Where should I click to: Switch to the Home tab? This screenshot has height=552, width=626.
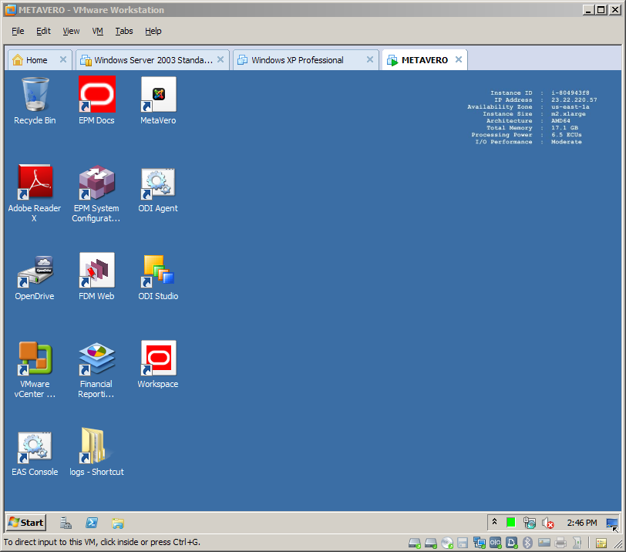tap(36, 60)
